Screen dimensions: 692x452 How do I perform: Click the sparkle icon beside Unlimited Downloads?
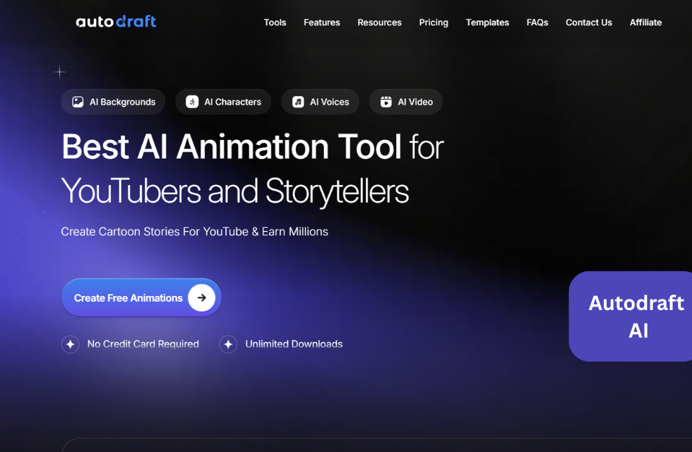[228, 344]
